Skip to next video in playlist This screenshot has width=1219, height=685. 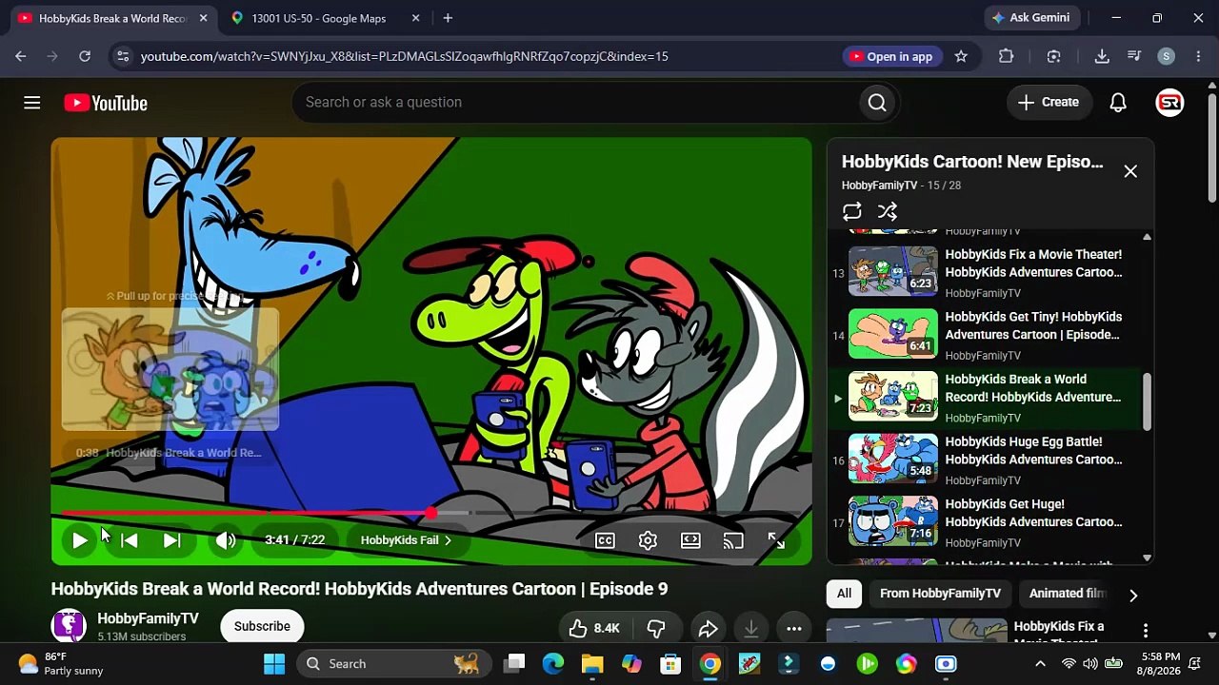point(171,540)
